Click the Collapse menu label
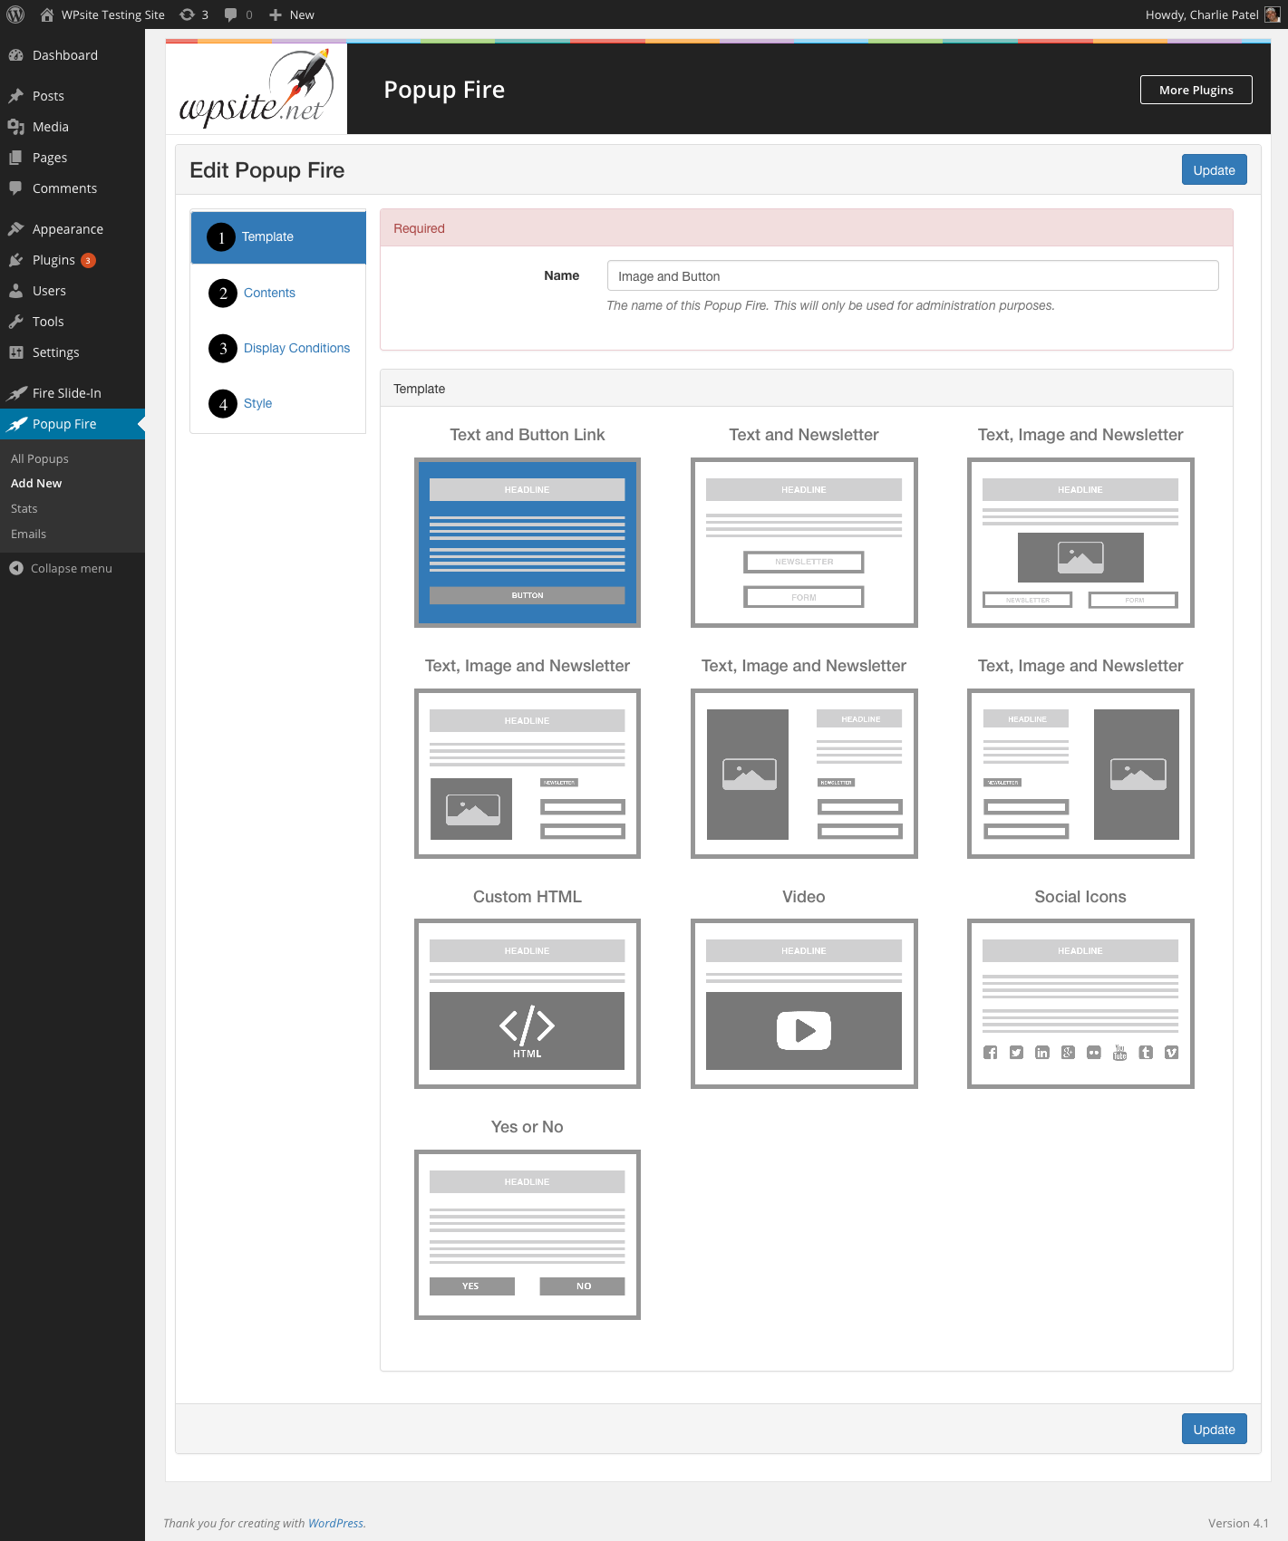This screenshot has height=1541, width=1288. click(x=72, y=568)
